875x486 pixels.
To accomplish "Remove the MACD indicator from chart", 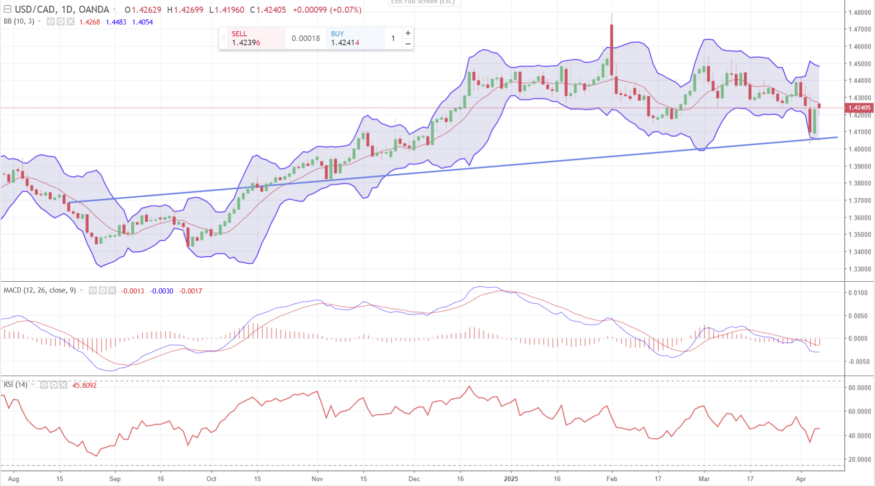I will pyautogui.click(x=112, y=291).
